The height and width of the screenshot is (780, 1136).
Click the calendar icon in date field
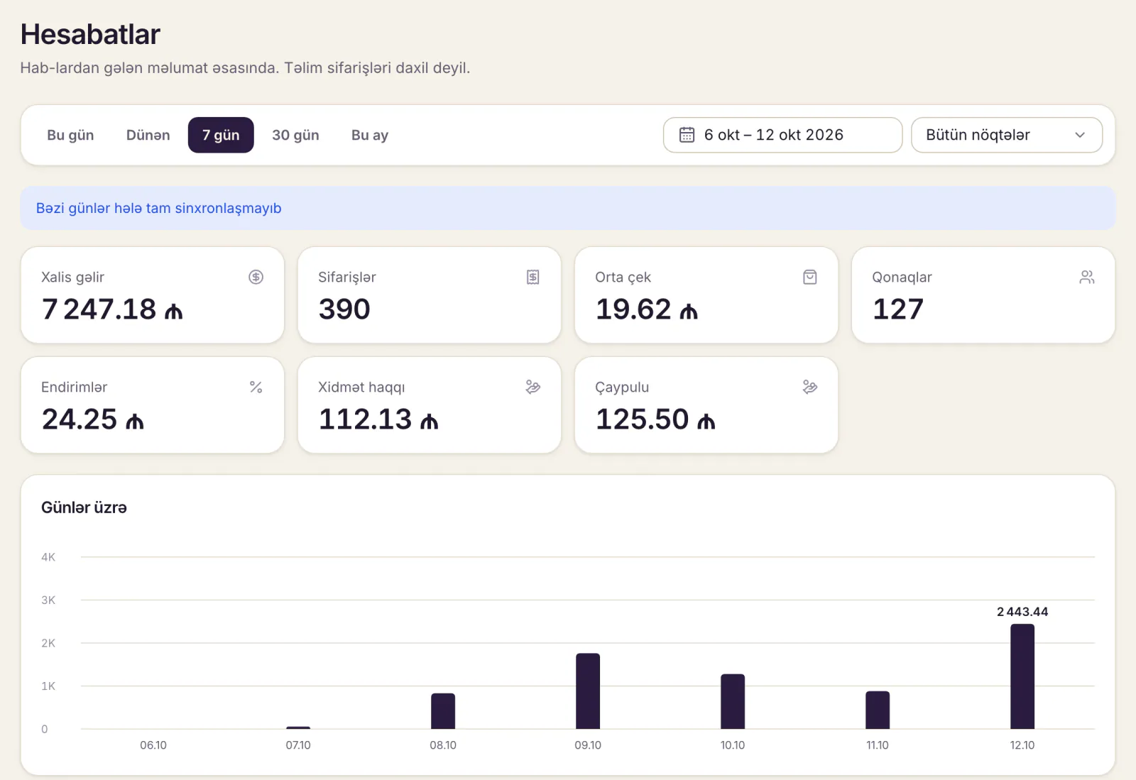687,135
